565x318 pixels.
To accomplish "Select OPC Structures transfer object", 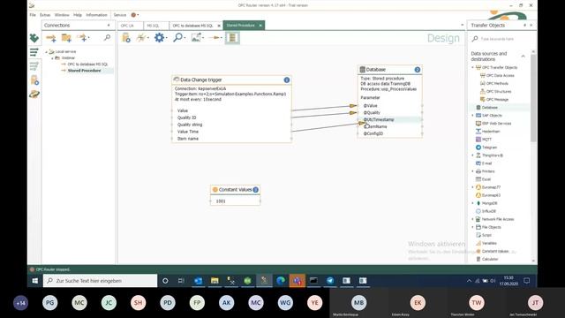I will [499, 91].
